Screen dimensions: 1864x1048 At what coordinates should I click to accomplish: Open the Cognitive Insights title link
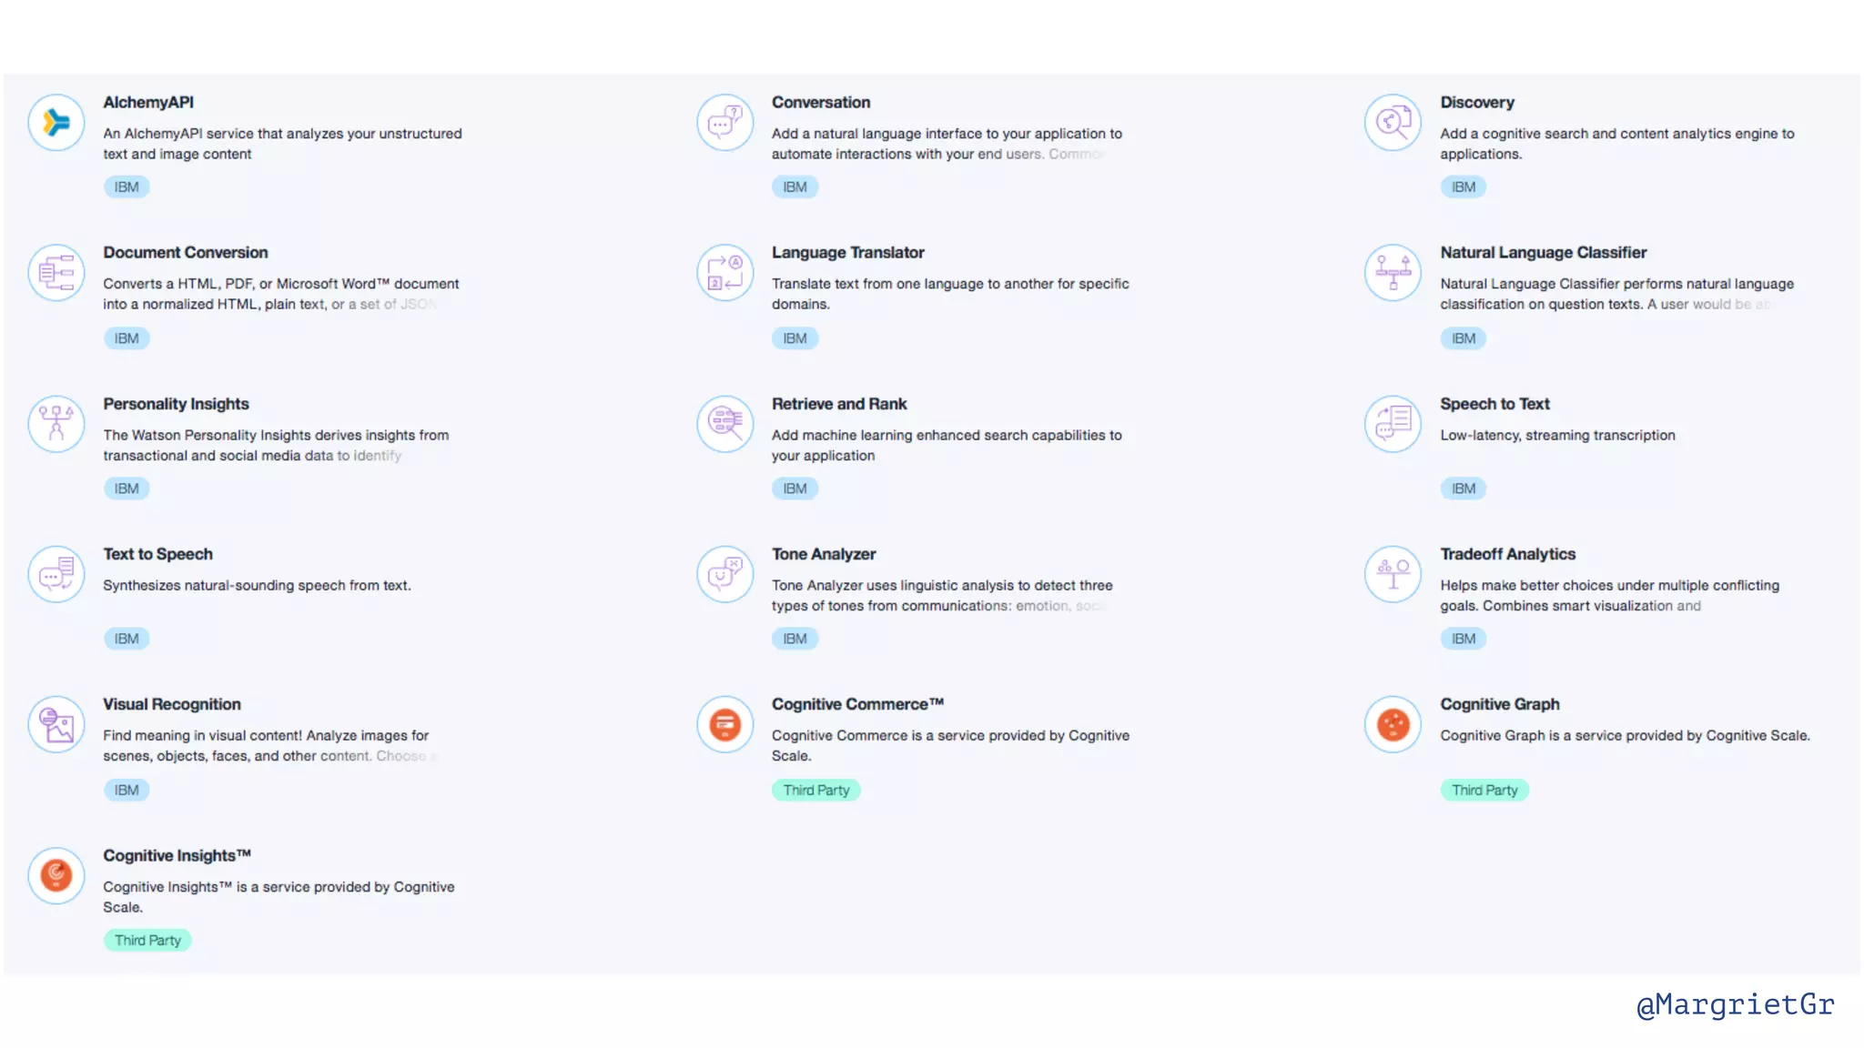click(x=177, y=855)
